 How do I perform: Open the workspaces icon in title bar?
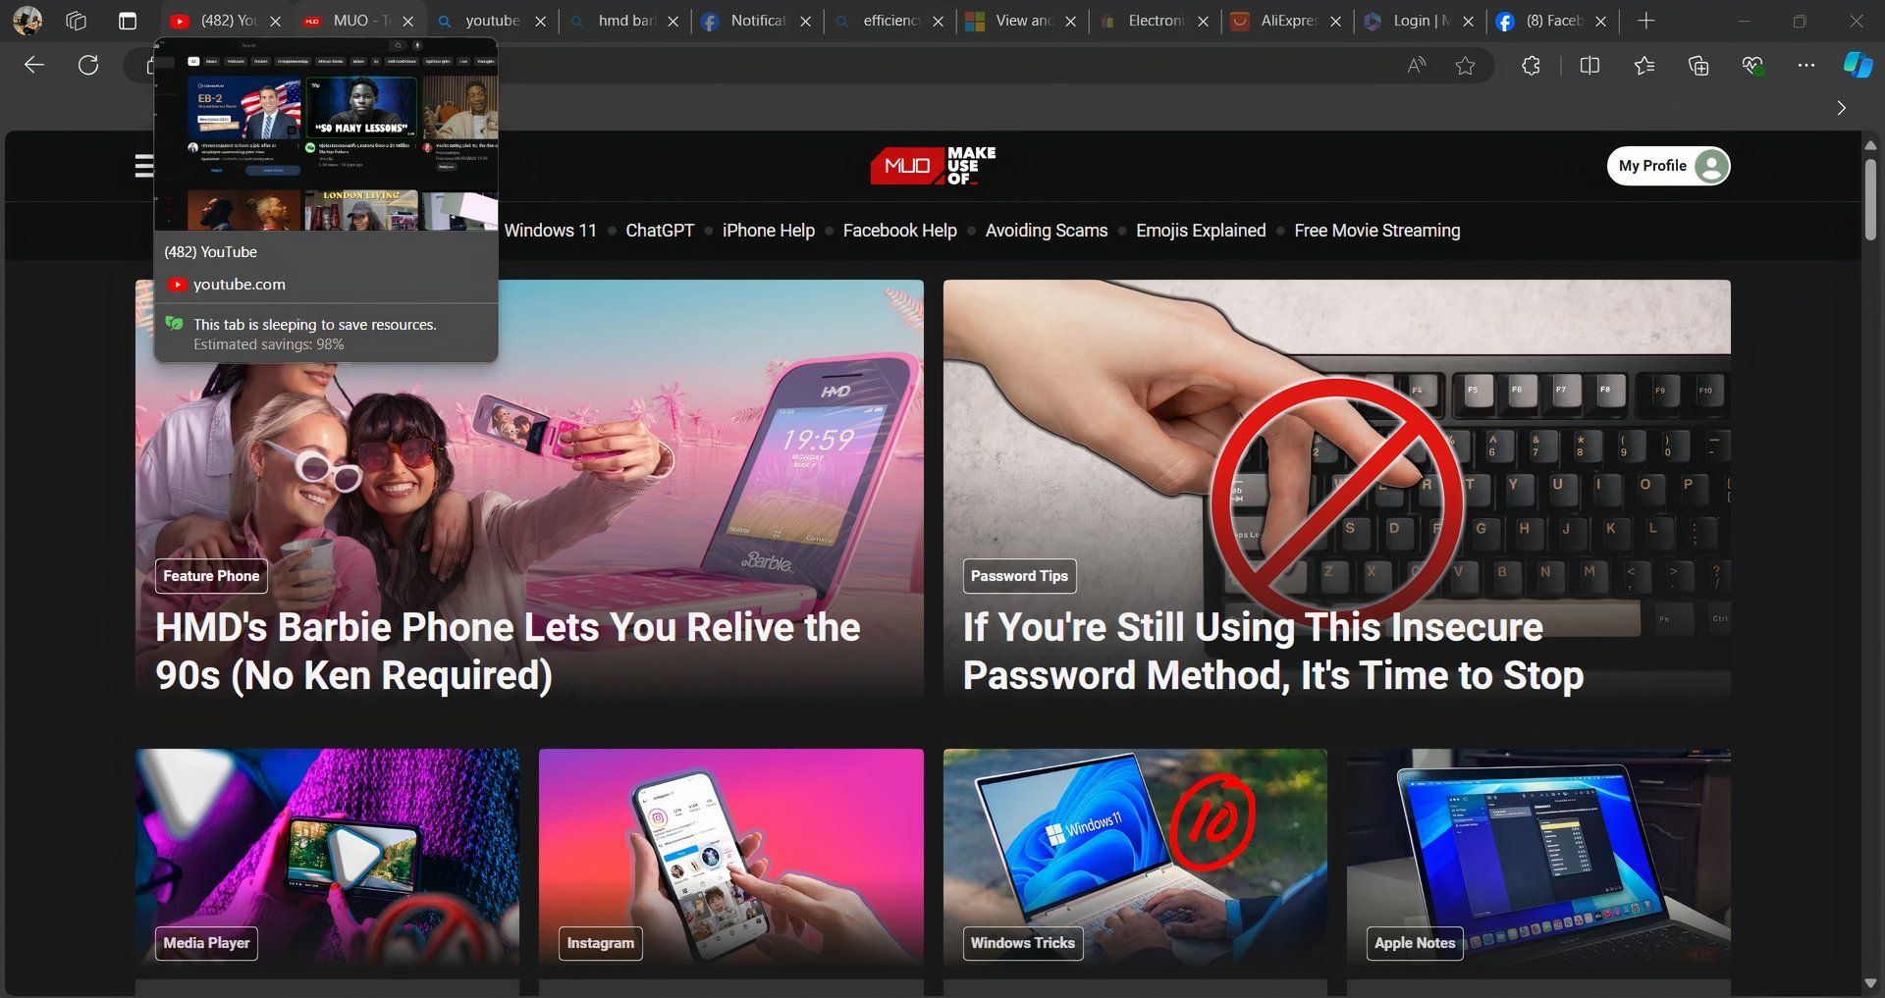(77, 21)
